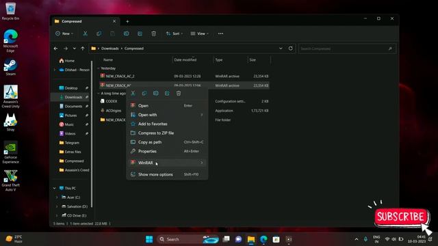
Task: Go forward with the forward arrow
Action: 66,49
